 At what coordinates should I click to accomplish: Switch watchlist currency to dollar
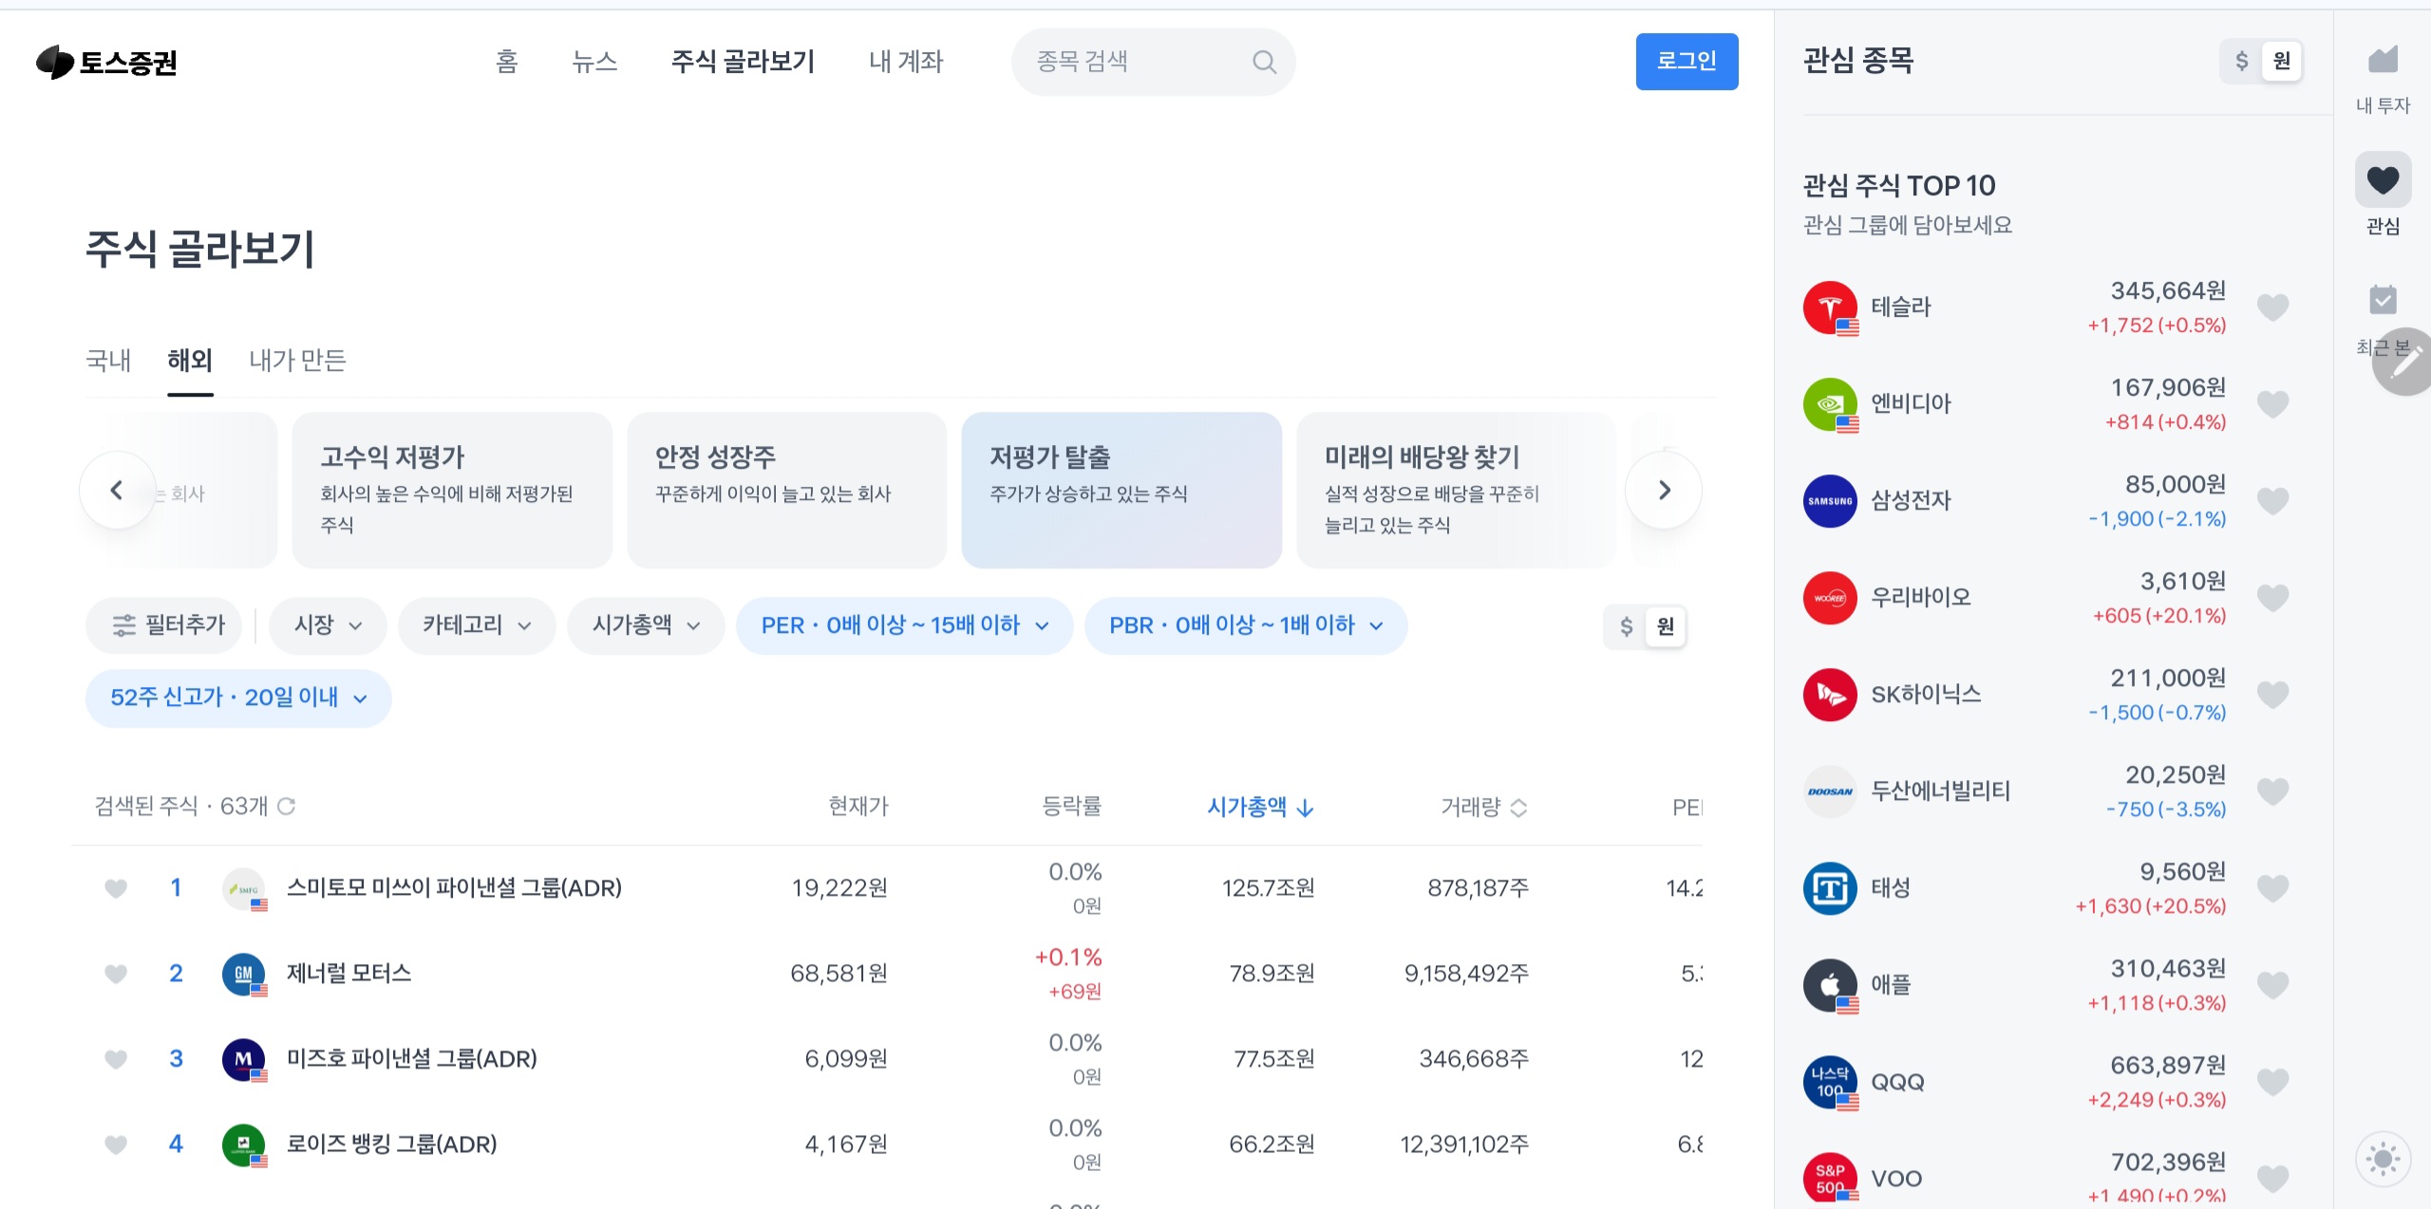(x=2241, y=62)
